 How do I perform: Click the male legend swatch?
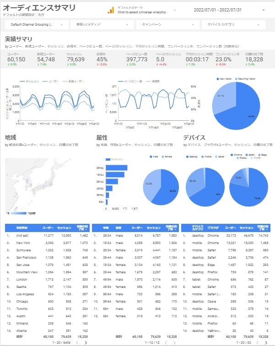tap(151, 157)
